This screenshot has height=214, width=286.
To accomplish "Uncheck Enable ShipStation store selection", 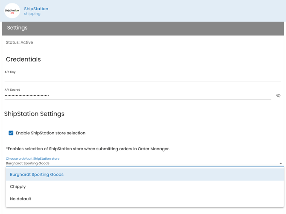I will (11, 133).
